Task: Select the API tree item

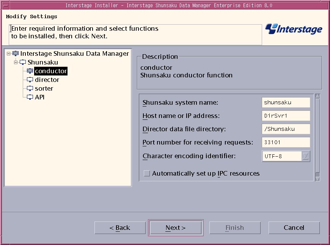Action: (x=39, y=97)
